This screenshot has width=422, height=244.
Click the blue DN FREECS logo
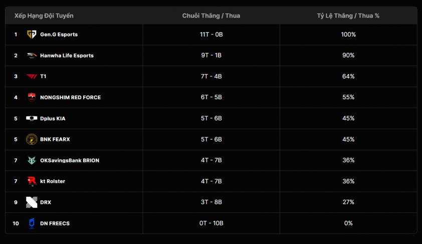pyautogui.click(x=32, y=223)
